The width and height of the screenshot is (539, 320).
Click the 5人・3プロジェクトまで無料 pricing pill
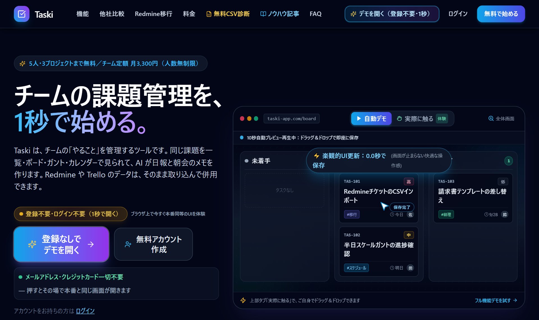[111, 63]
